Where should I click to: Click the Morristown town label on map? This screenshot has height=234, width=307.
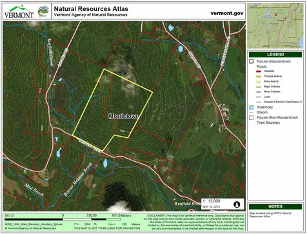tap(124, 116)
